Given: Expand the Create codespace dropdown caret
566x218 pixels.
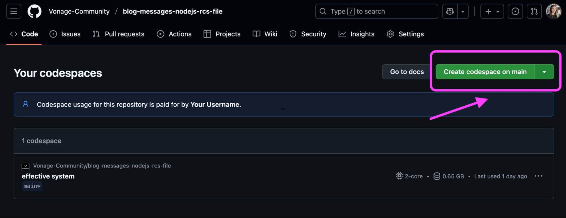Looking at the screenshot, I should pos(544,72).
